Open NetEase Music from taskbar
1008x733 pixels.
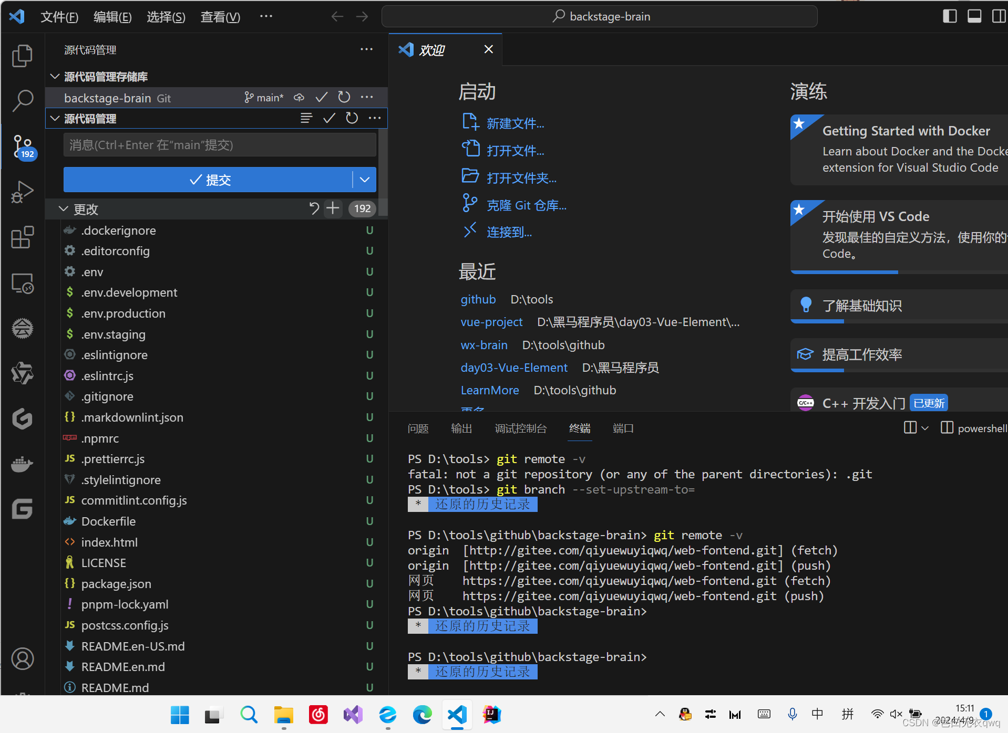click(318, 715)
